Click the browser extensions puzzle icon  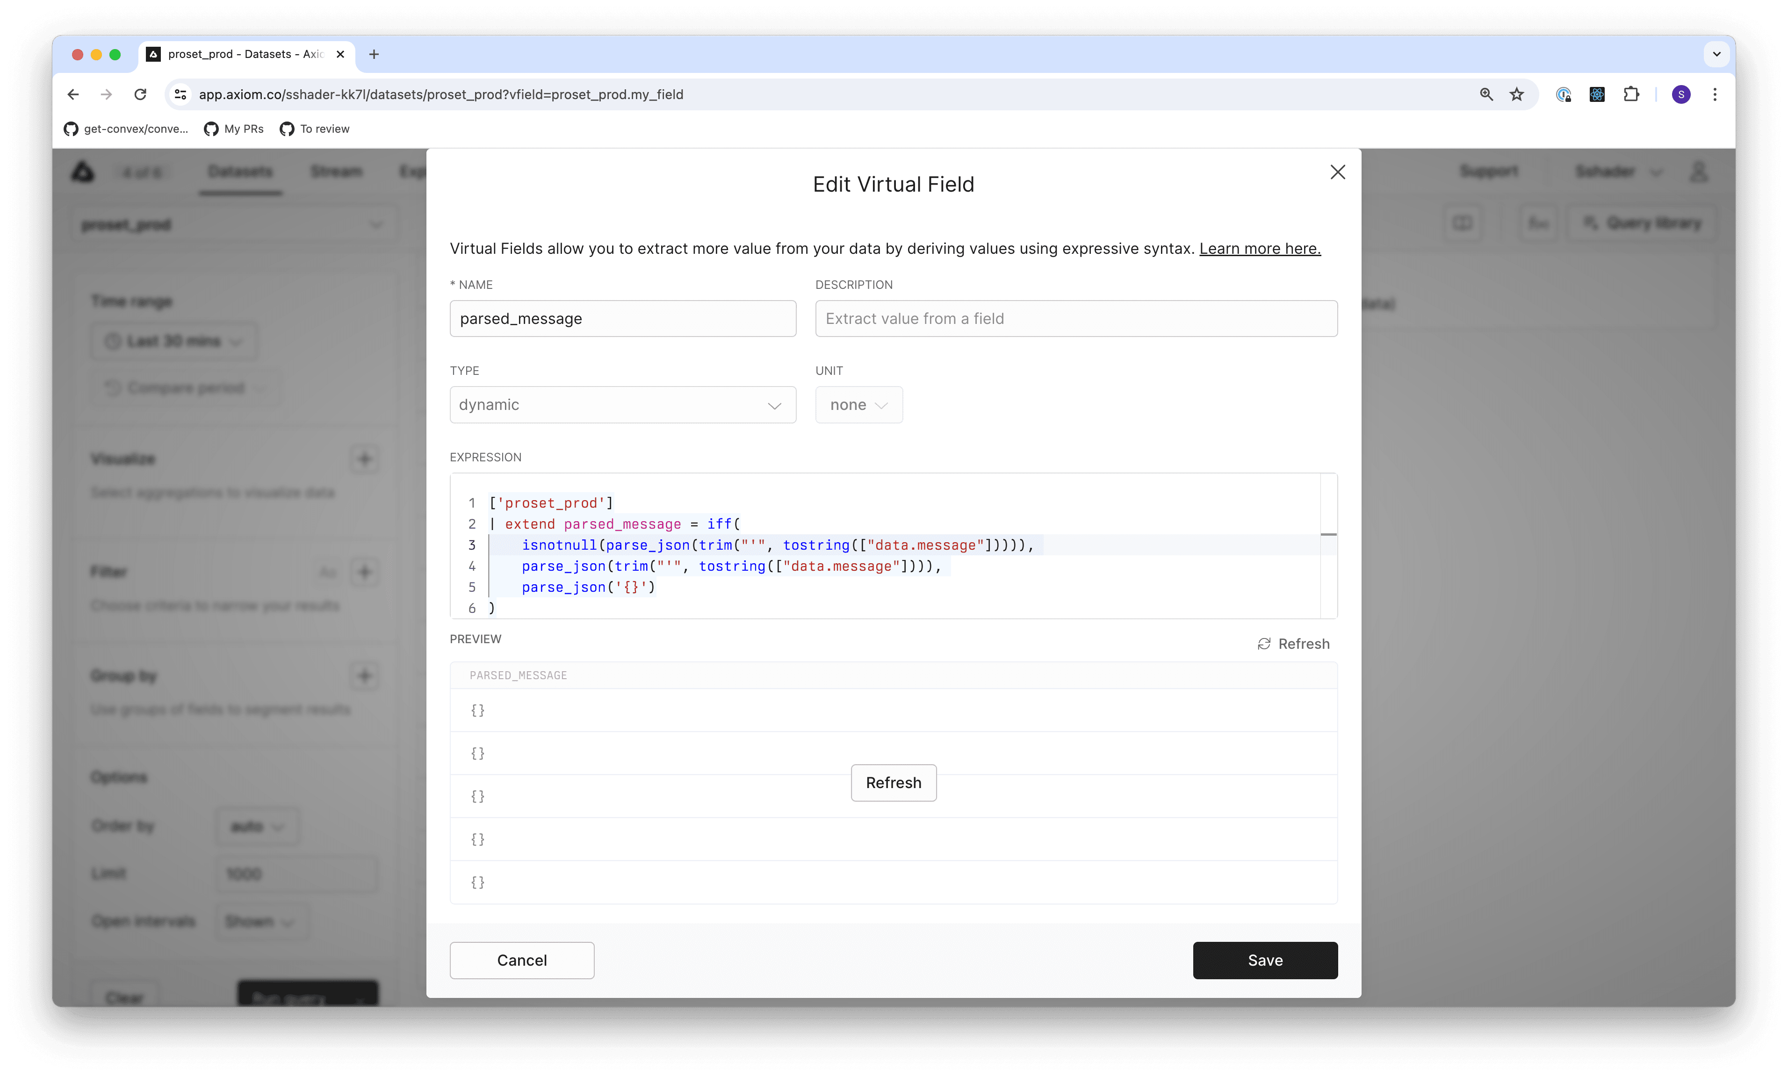(x=1631, y=94)
